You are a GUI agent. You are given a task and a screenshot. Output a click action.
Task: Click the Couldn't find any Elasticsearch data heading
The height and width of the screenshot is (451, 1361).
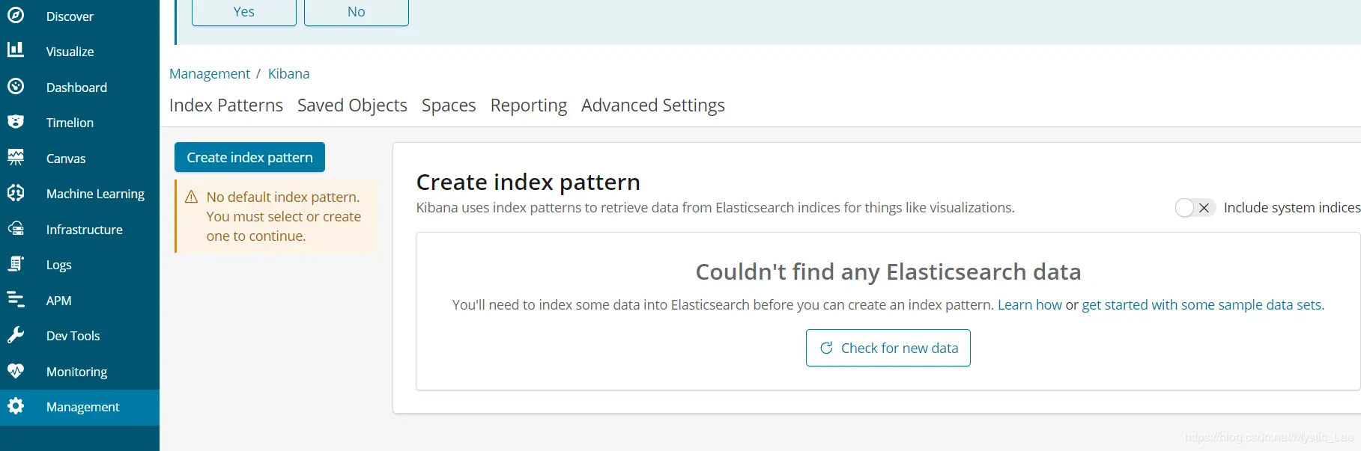pyautogui.click(x=888, y=271)
